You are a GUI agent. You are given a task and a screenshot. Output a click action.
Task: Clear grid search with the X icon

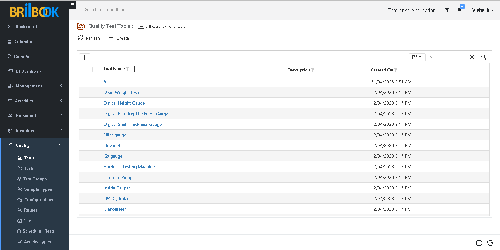click(472, 57)
